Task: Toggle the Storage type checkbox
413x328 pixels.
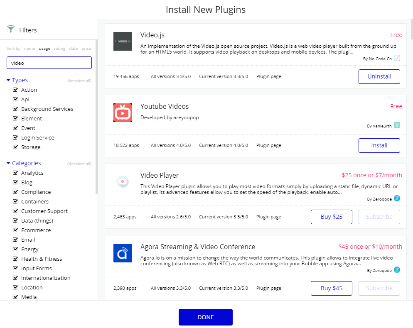Action: [15, 147]
